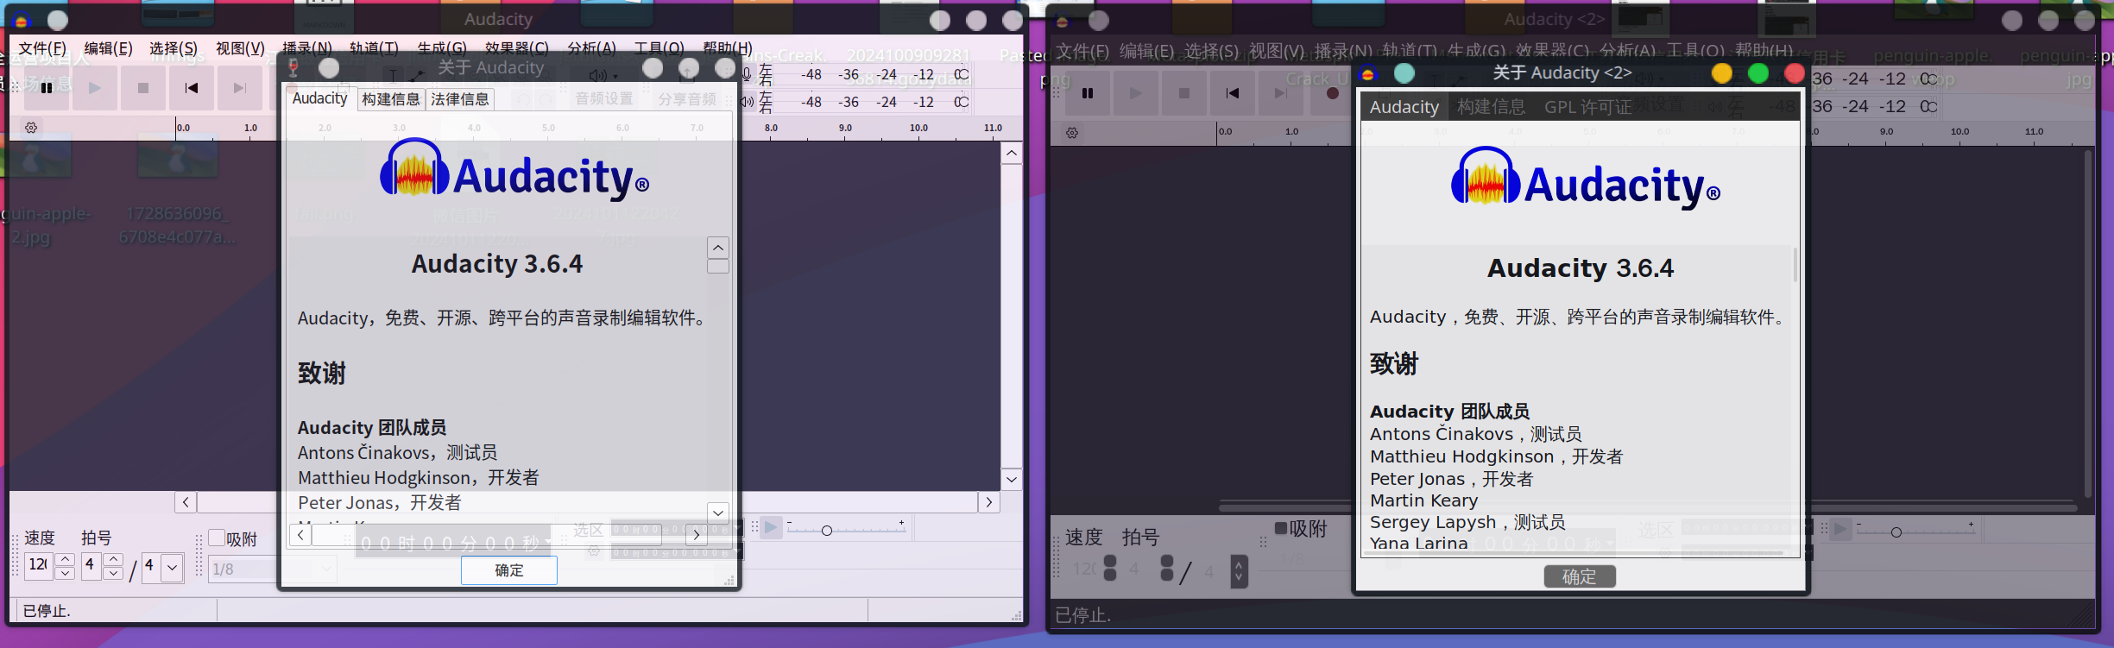Open 拍号 denominator dropdown in Audacity <2> window
This screenshot has height=648, width=2114.
click(1239, 570)
